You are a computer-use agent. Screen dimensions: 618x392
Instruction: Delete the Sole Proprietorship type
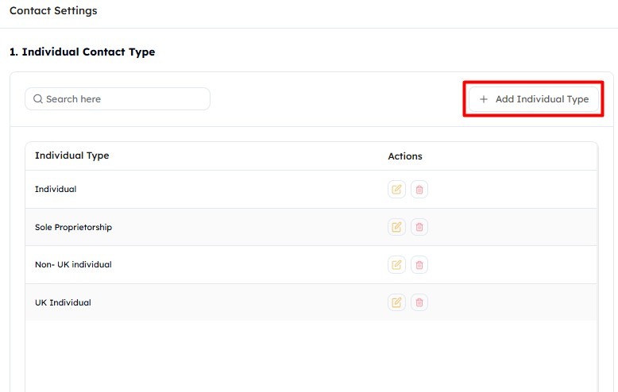pyautogui.click(x=419, y=227)
